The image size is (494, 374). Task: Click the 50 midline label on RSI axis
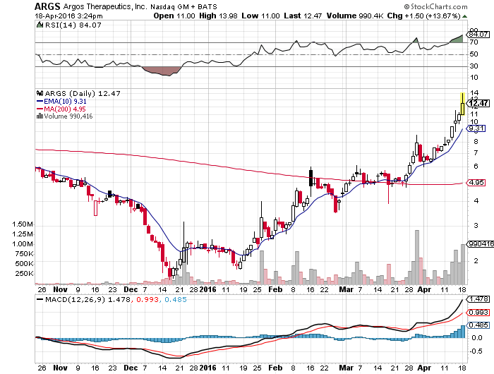click(474, 54)
